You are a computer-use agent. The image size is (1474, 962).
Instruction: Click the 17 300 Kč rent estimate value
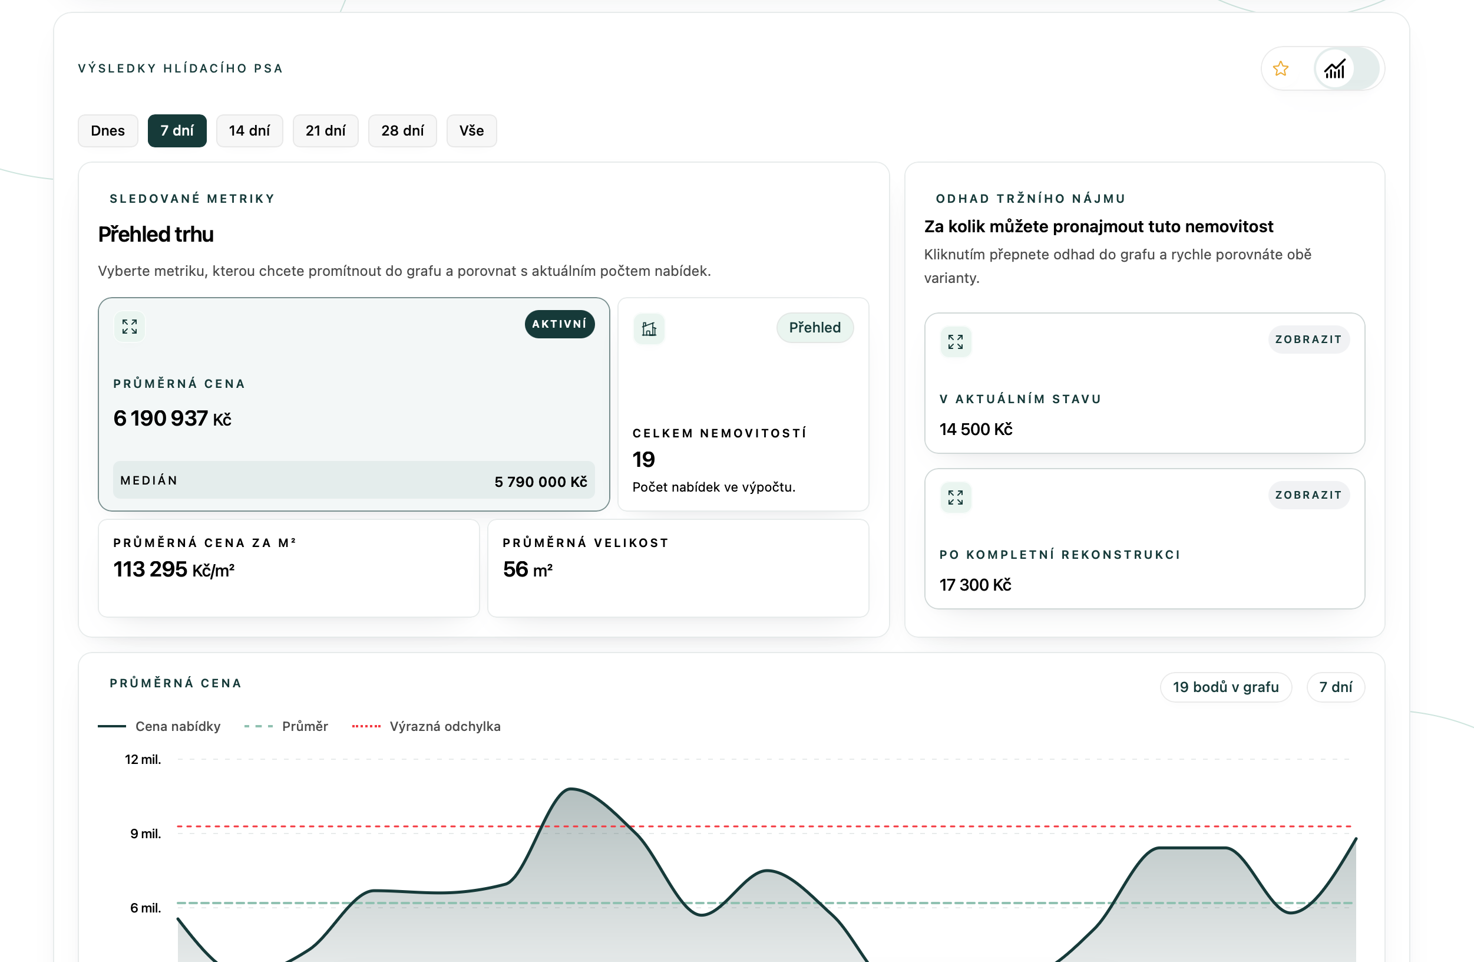[x=976, y=585]
